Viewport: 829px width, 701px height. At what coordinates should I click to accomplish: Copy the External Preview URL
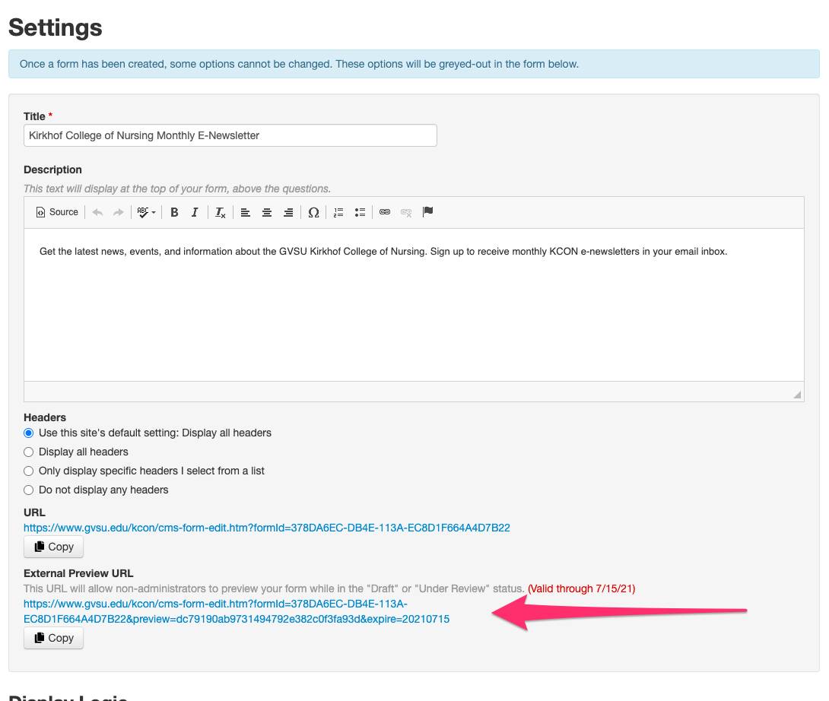pyautogui.click(x=53, y=638)
